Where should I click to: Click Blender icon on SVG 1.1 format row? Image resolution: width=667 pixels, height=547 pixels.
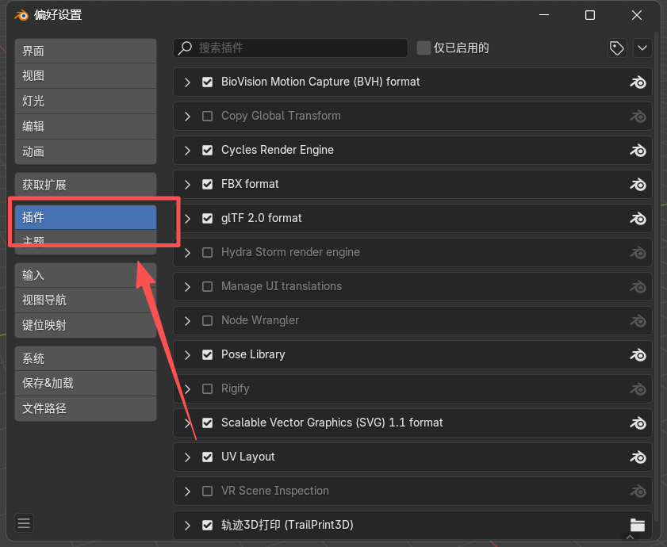(x=638, y=423)
